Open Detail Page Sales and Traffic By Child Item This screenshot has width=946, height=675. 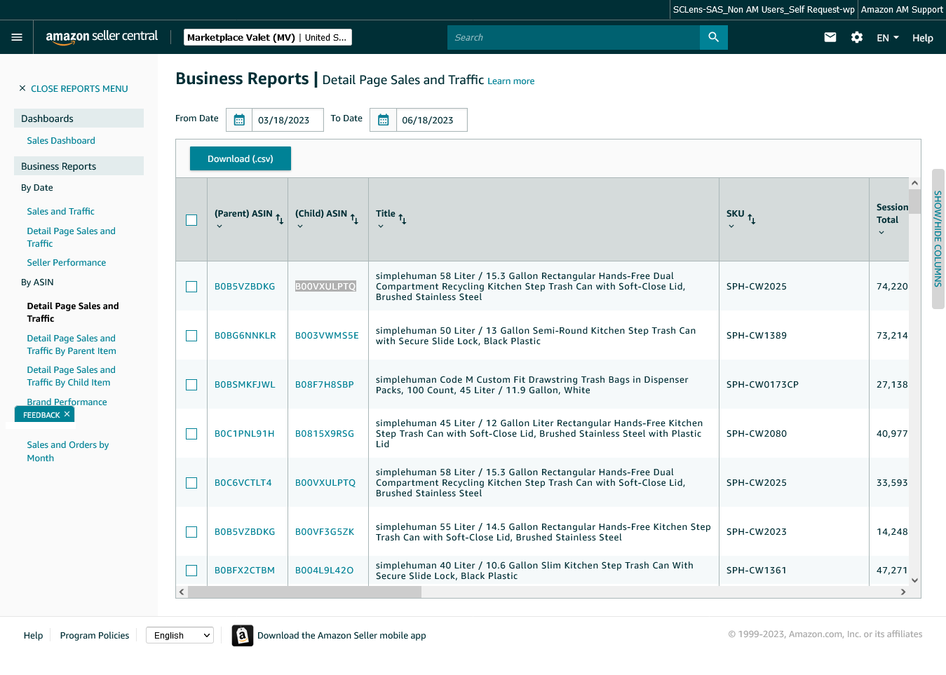(x=71, y=376)
